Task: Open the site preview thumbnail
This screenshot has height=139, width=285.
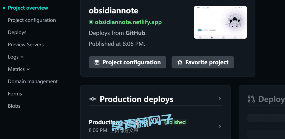Action: tap(220, 22)
